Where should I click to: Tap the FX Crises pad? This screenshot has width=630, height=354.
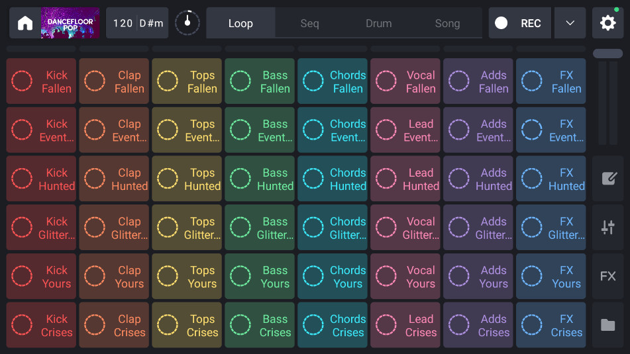pos(551,325)
